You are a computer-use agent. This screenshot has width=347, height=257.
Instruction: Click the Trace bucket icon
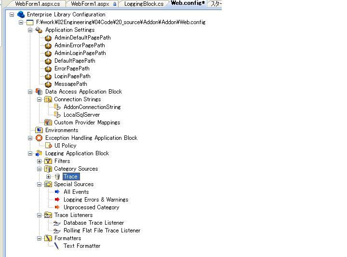coord(57,176)
